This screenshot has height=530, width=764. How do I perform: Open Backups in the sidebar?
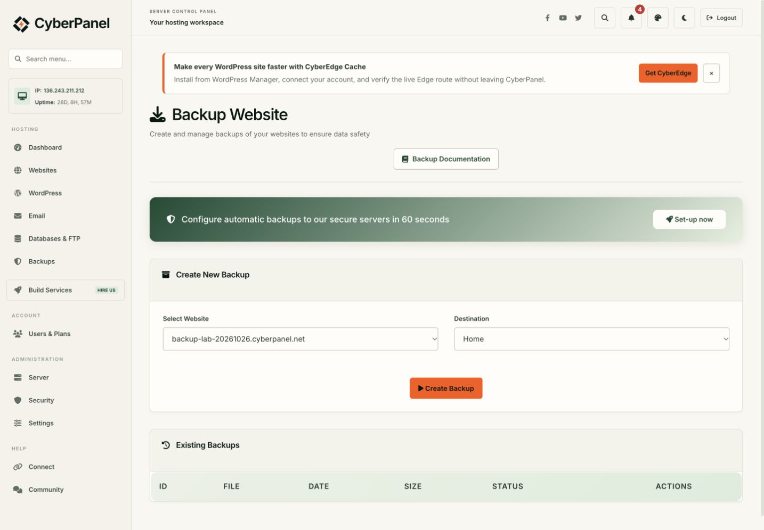66,262
